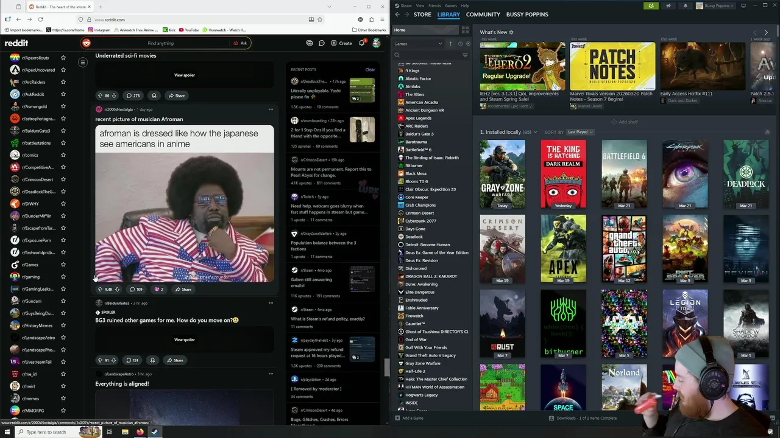Image resolution: width=780 pixels, height=438 pixels.
Task: Open Firefox extensions icon
Action: [x=371, y=19]
